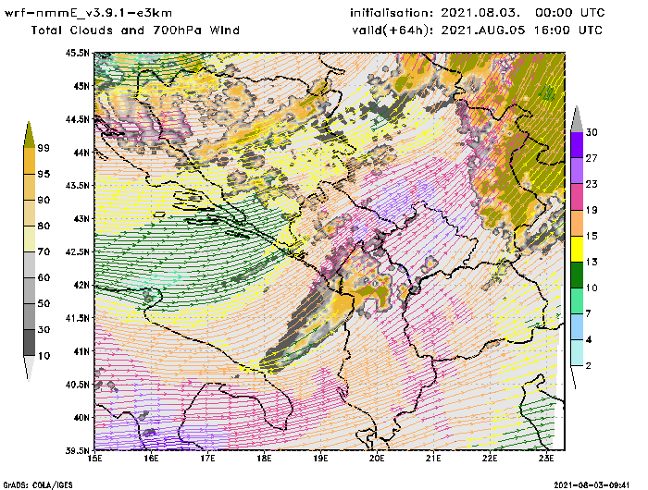The height and width of the screenshot is (490, 648).
Task: Pick the gray cloud swatch between 50 and 60
Action: point(30,290)
